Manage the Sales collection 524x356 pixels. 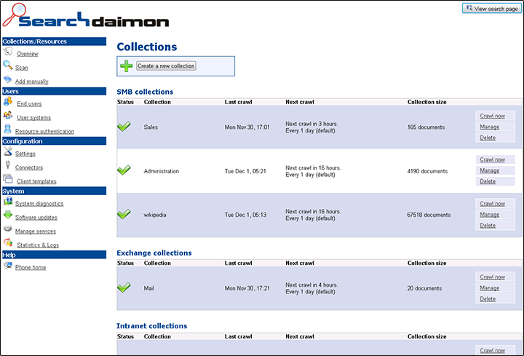490,127
